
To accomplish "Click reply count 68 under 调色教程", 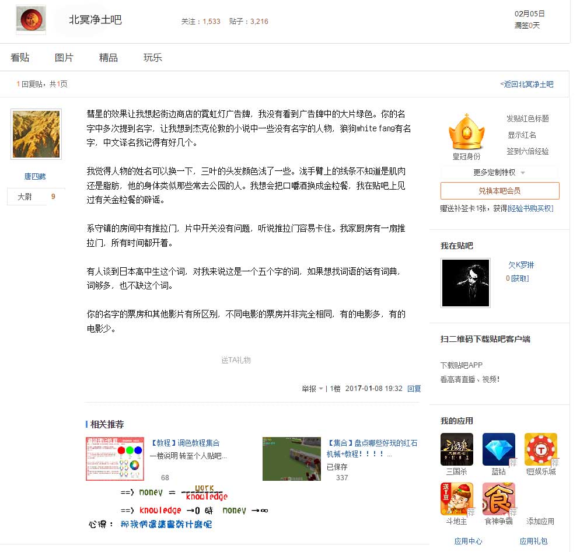I will (165, 478).
